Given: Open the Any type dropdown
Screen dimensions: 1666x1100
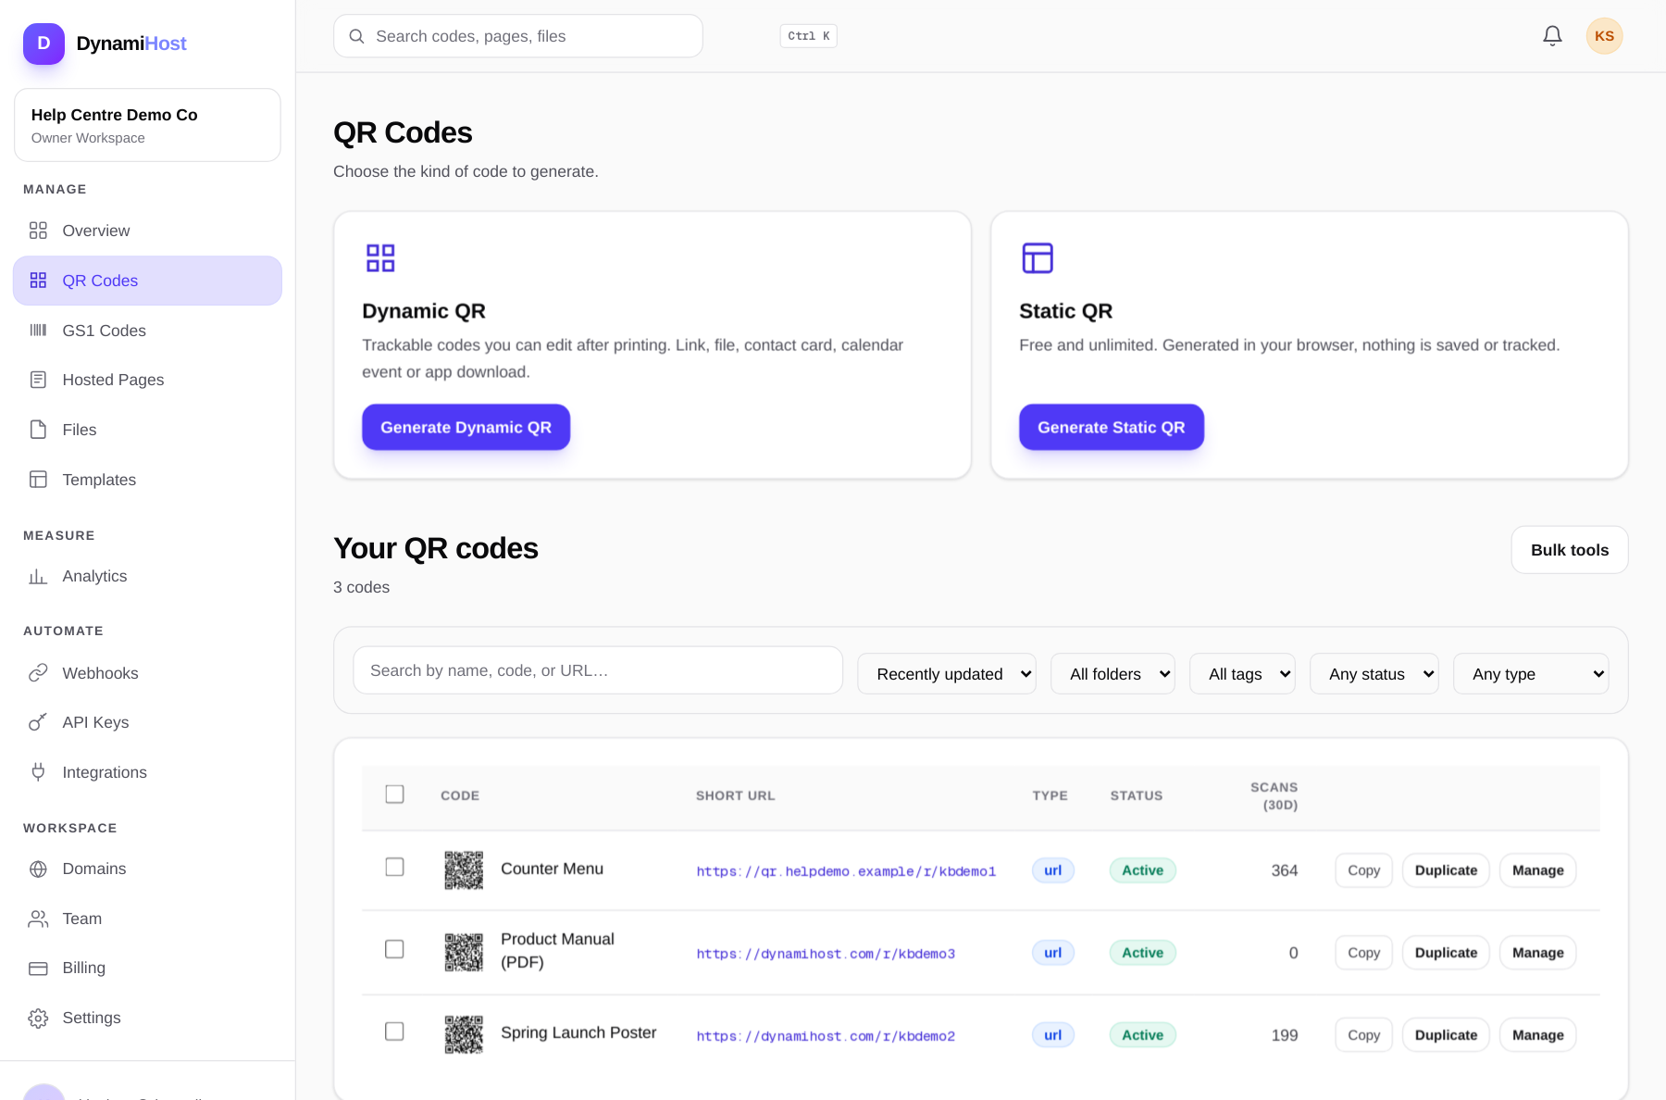Looking at the screenshot, I should (x=1531, y=674).
